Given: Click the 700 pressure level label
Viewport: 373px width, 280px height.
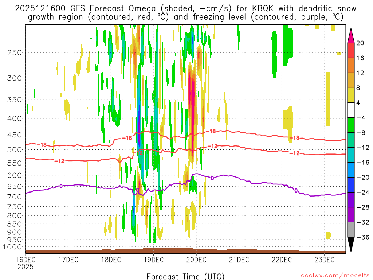Looking at the screenshot, I should click(15, 197).
